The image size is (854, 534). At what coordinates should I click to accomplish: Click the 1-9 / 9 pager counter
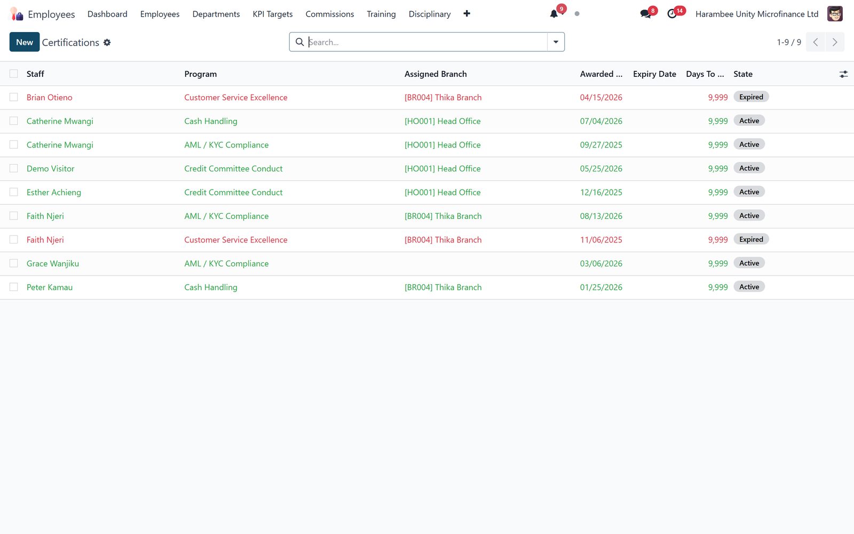coord(789,42)
